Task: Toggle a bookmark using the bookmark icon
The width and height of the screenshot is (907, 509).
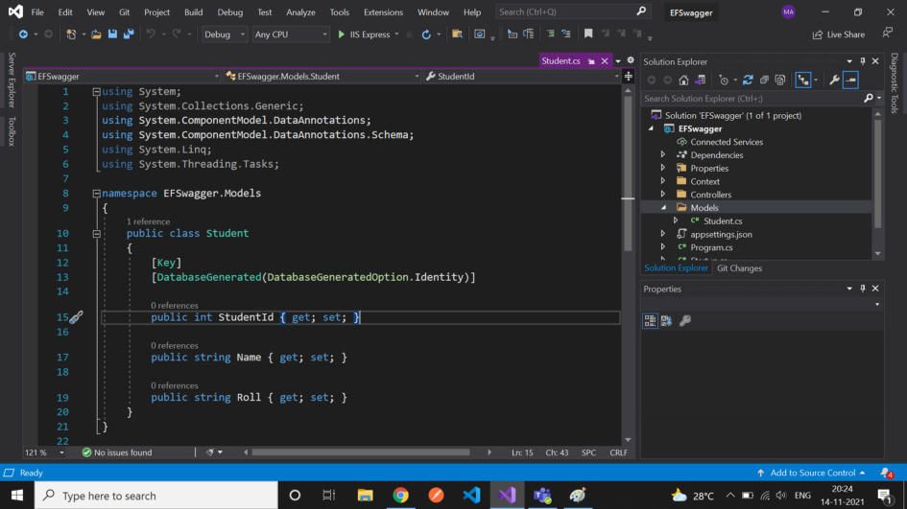Action: (588, 35)
